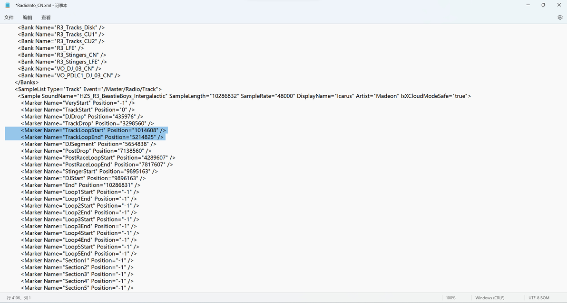Click the line and column position indicator
This screenshot has height=303, width=567.
point(19,298)
